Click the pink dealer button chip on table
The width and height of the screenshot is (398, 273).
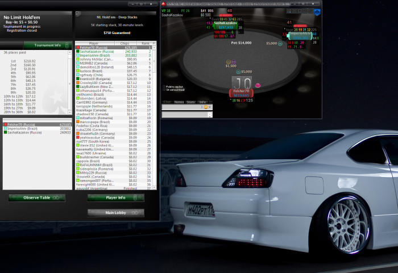(258, 86)
